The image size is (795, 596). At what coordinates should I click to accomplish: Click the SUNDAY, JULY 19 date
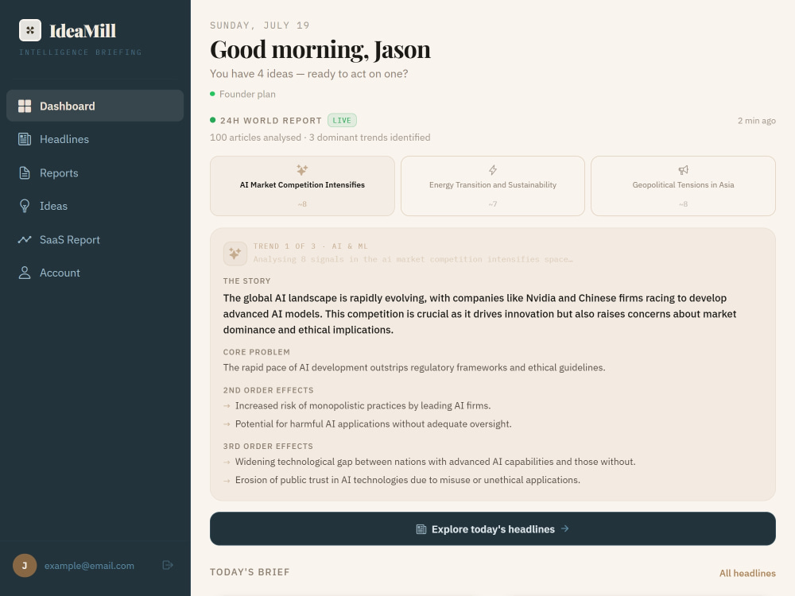point(260,25)
